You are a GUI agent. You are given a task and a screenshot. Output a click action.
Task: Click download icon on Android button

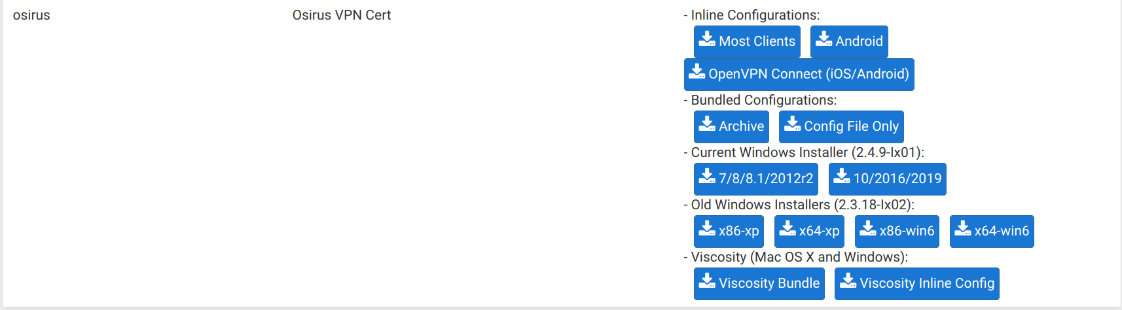(x=823, y=39)
